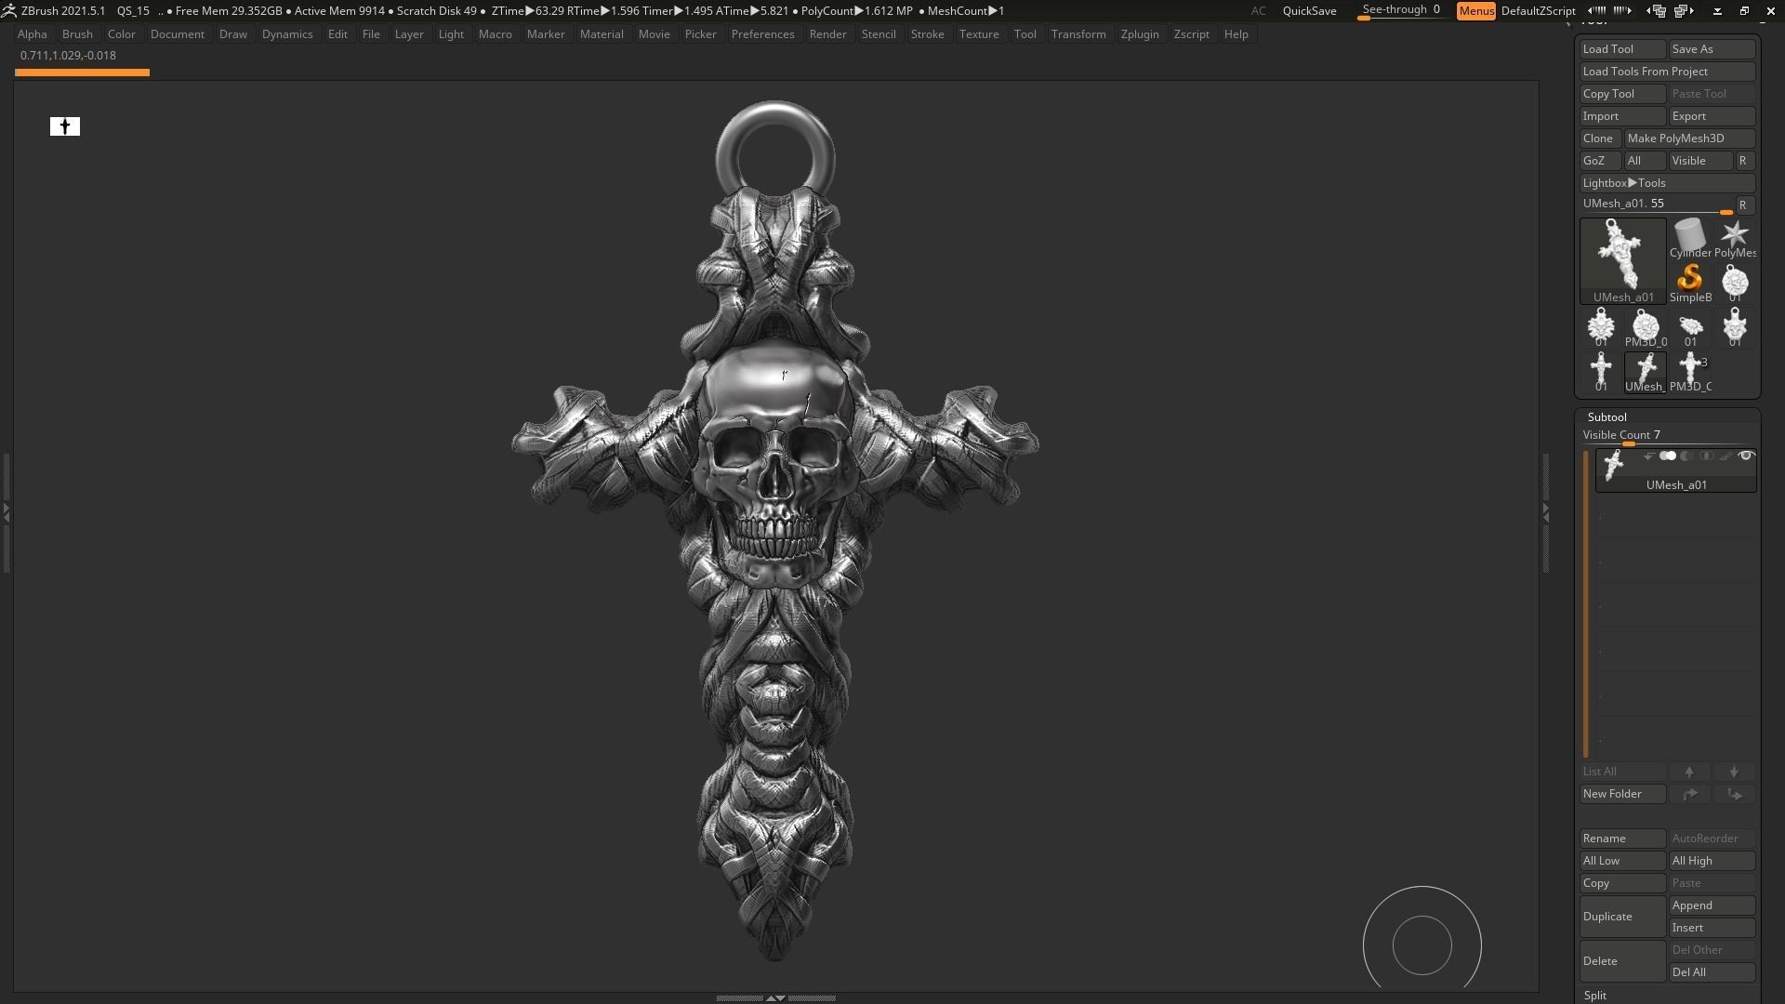The image size is (1785, 1004).
Task: Click the move subtool to top curved arrow
Action: click(1689, 794)
